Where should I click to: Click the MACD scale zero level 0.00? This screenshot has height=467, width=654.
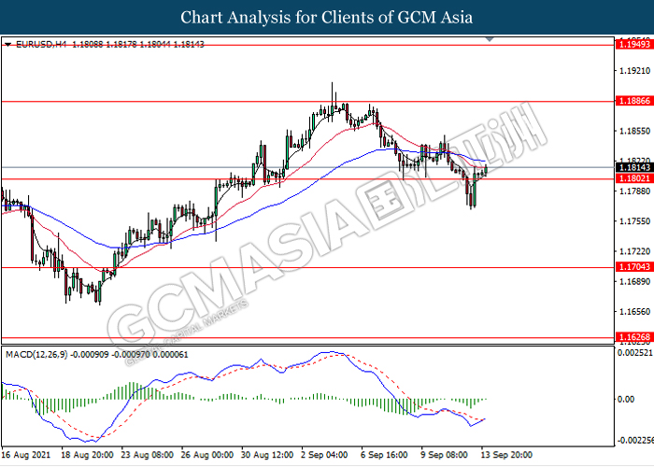[x=626, y=400]
